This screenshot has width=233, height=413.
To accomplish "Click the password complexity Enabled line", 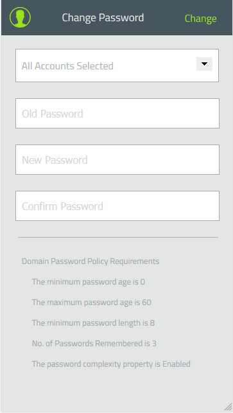I will [111, 364].
